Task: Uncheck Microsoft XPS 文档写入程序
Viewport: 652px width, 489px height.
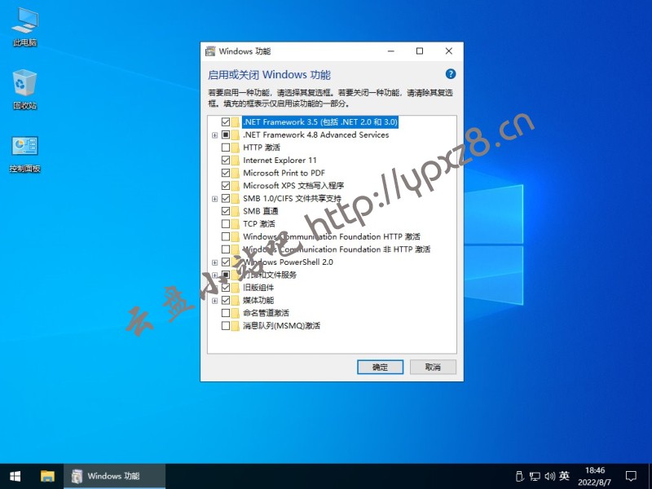Action: coord(226,186)
